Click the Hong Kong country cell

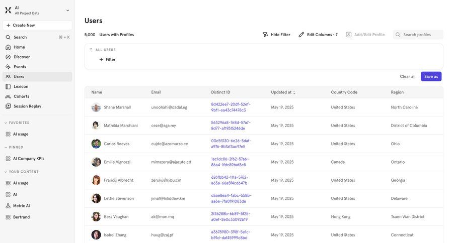point(341,216)
